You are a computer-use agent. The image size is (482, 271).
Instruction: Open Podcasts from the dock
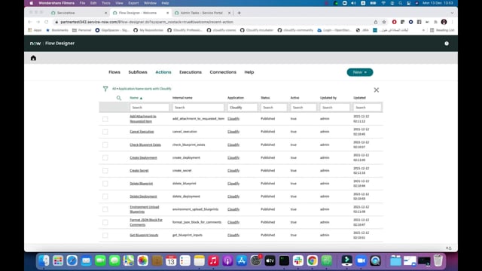[227, 260]
